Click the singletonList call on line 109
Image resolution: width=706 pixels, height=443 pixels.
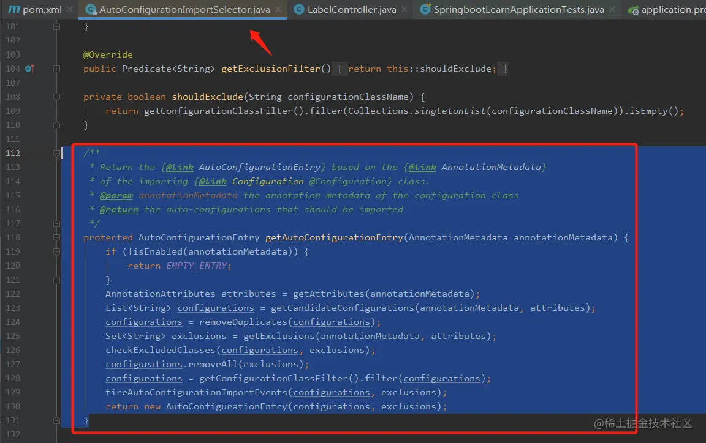point(450,111)
